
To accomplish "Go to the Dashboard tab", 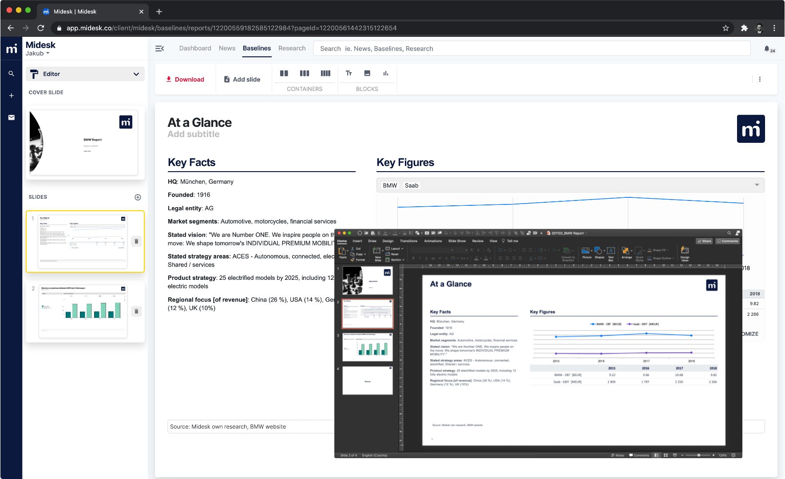I will pyautogui.click(x=195, y=48).
